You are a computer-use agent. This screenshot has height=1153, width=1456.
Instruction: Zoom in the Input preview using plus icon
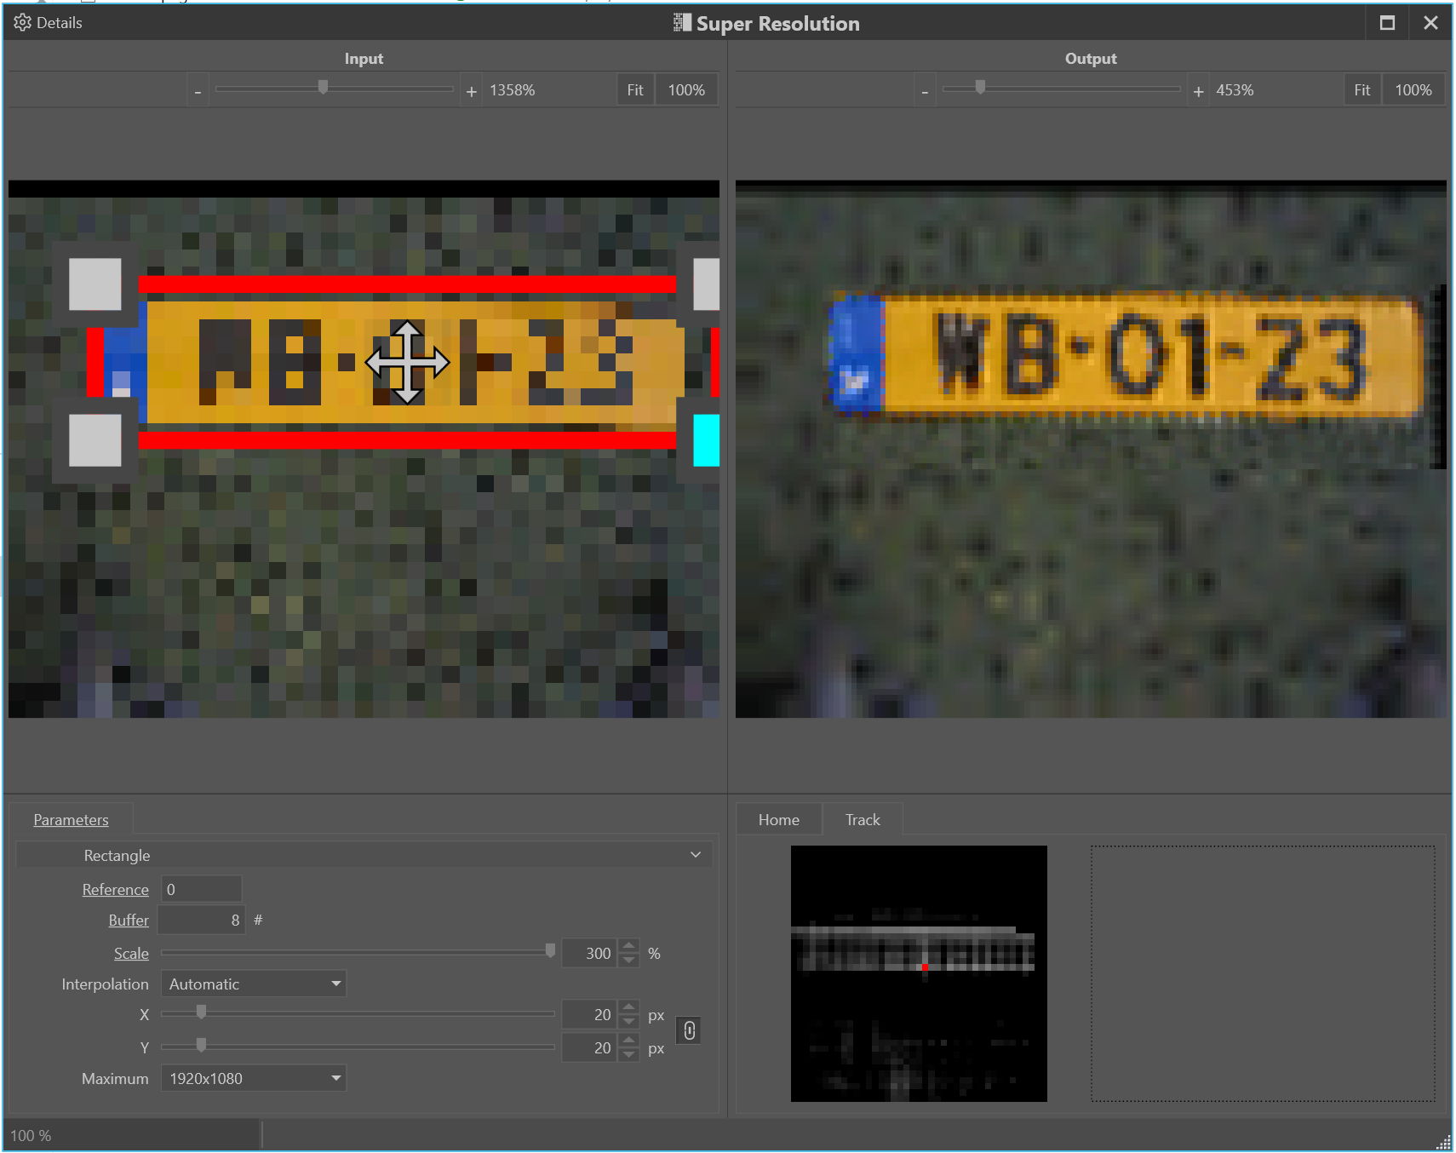[472, 89]
